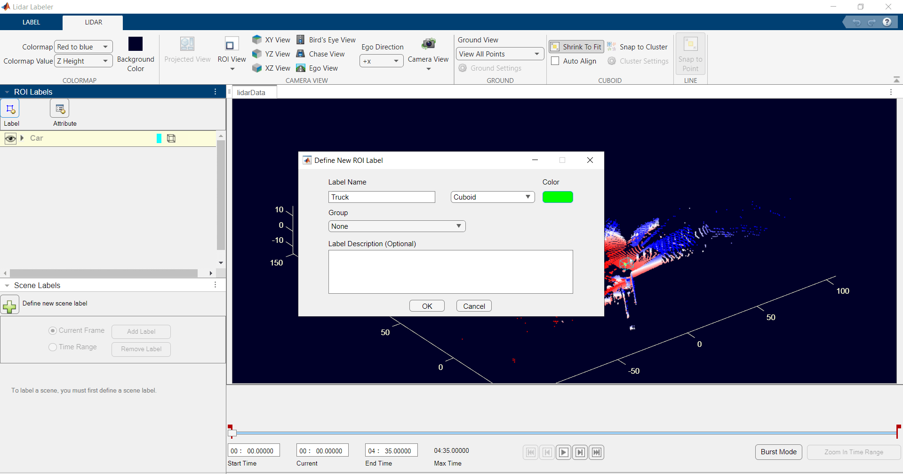Image resolution: width=903 pixels, height=474 pixels.
Task: Click Define new scene label plus icon
Action: point(9,305)
